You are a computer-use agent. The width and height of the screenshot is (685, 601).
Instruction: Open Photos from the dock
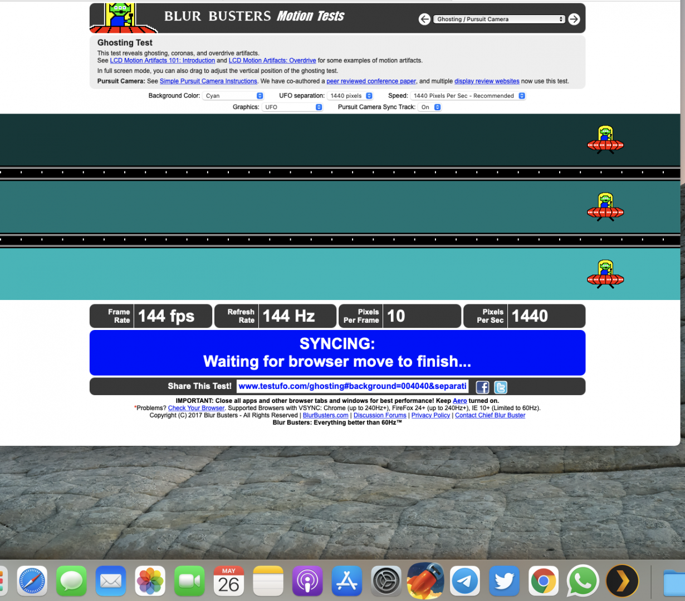click(150, 582)
